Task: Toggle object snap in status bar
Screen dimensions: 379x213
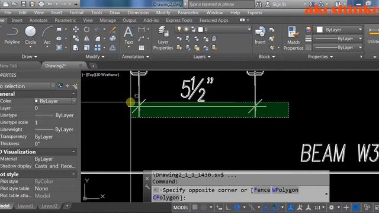Action: pyautogui.click(x=275, y=207)
